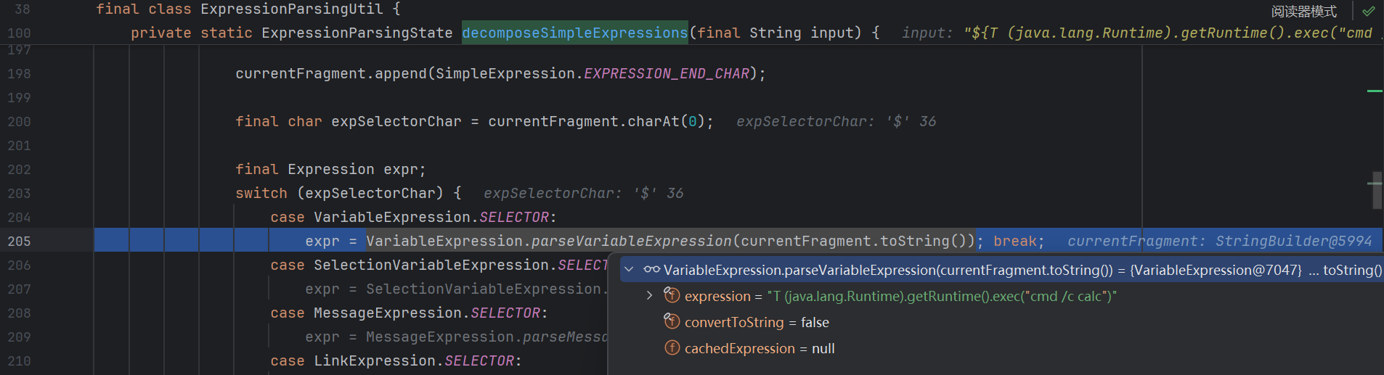Click the glasses watch icon in popup
This screenshot has width=1384, height=375.
coord(651,270)
